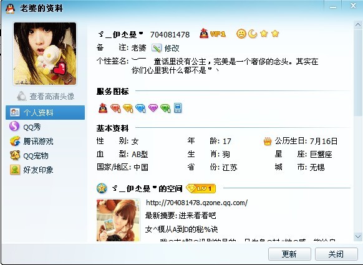
Task: Click the red penguin service icon
Action: (103, 108)
